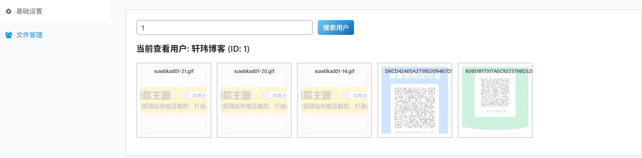Open the 93951817317AEC9223799D32 QR image thumbnail

tap(495, 100)
